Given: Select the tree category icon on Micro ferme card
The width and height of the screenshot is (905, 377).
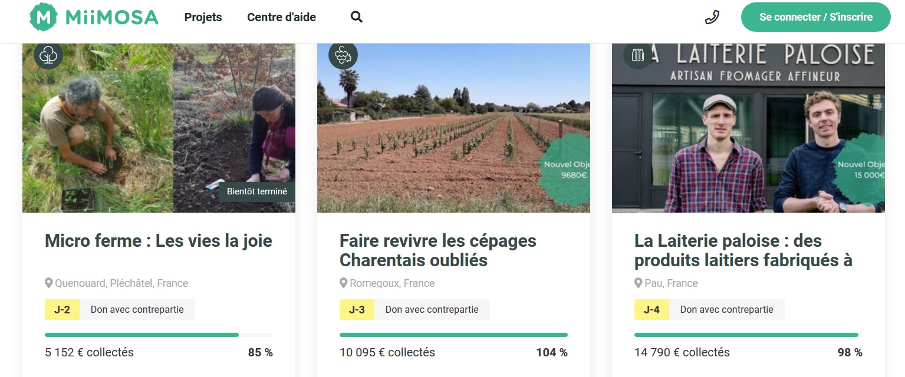Looking at the screenshot, I should [48, 55].
